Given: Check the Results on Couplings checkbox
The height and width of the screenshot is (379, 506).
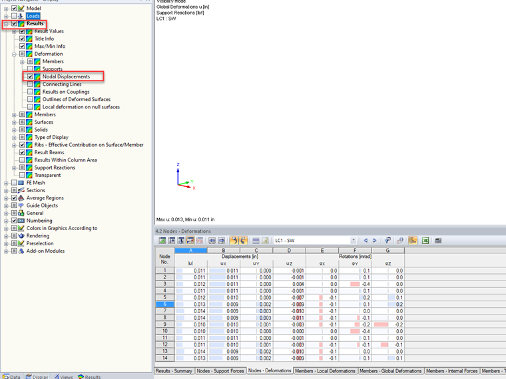Looking at the screenshot, I should [x=31, y=92].
